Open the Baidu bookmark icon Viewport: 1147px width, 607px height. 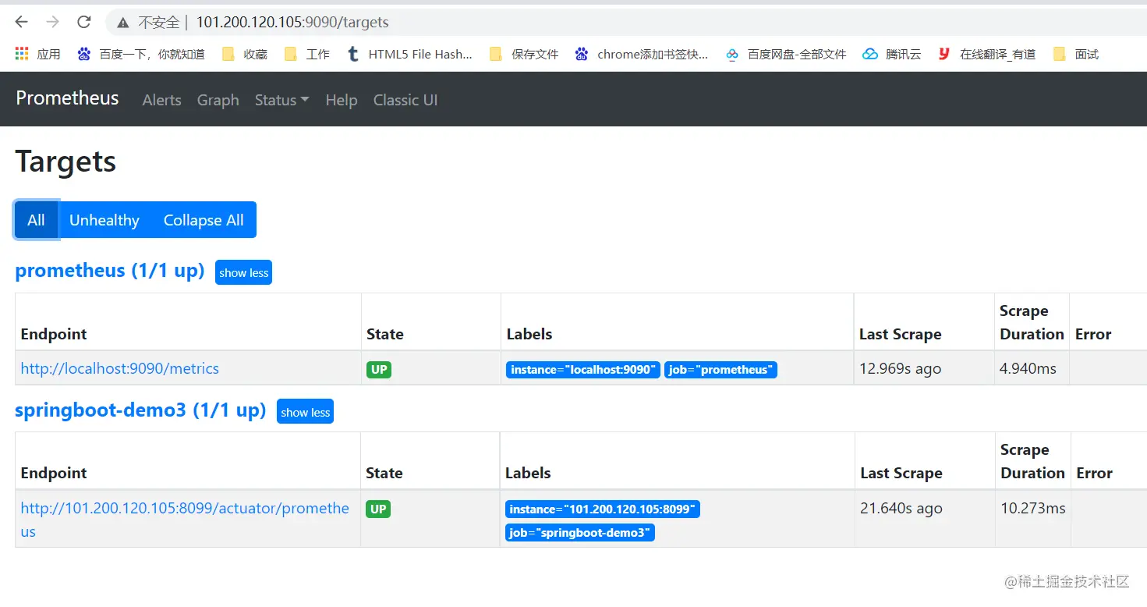pos(84,54)
